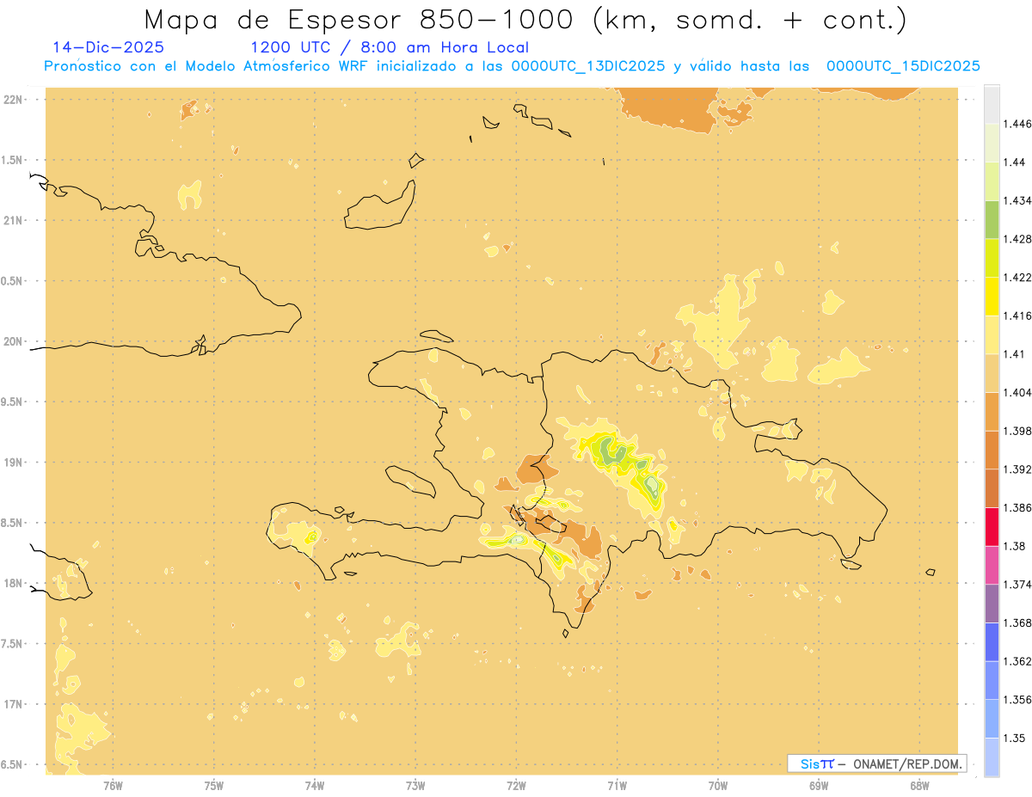This screenshot has height=797, width=1032.
Task: Click the valid-until time '0000UTC_15DIC2025'
Action: (x=903, y=65)
